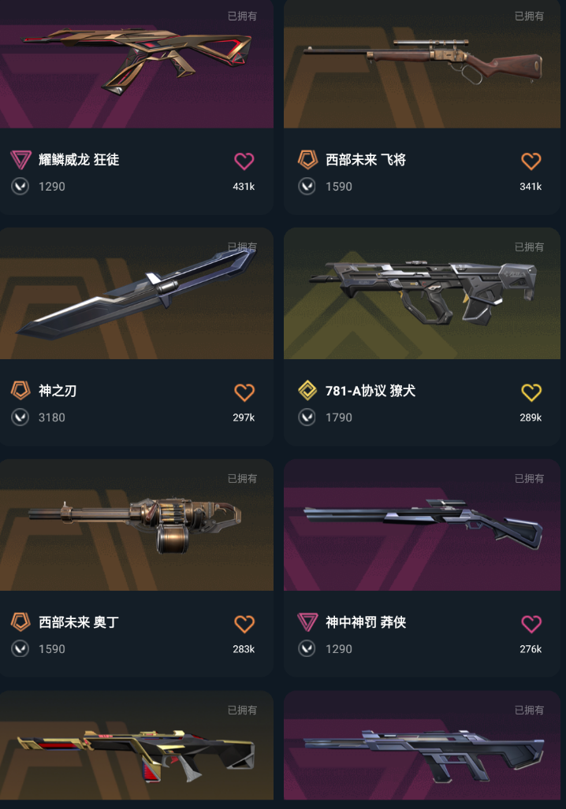The height and width of the screenshot is (809, 566).
Task: Toggle the pink heart on 神中神罚 莽侠
Action: tap(531, 624)
